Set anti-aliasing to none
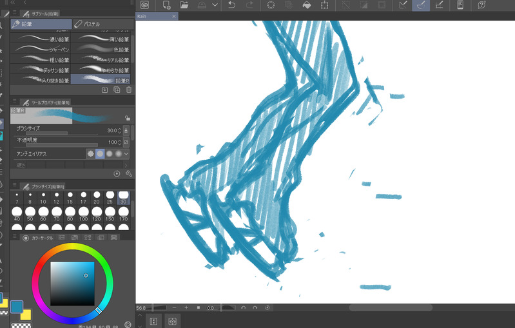Screen dimensions: 515x328 pyautogui.click(x=90, y=153)
